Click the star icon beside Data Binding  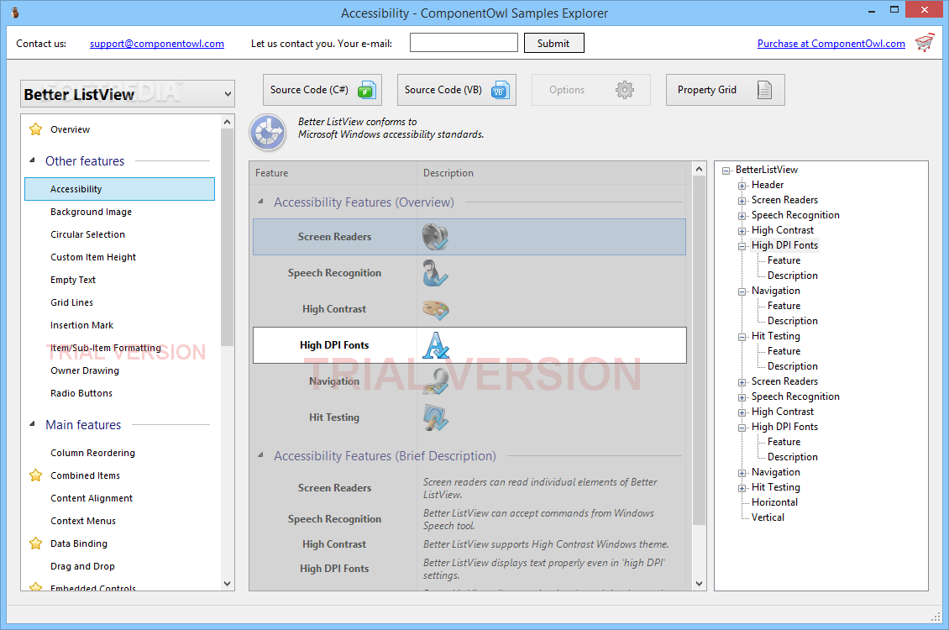tap(36, 543)
